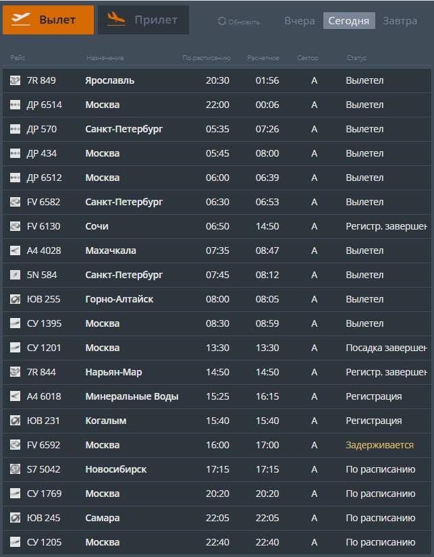This screenshot has height=557, width=434.
Task: Click airline icon for S7 5042 Новосибирск
Action: click(15, 470)
